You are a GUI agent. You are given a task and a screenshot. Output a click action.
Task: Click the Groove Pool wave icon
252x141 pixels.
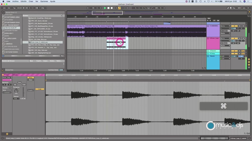3,70
